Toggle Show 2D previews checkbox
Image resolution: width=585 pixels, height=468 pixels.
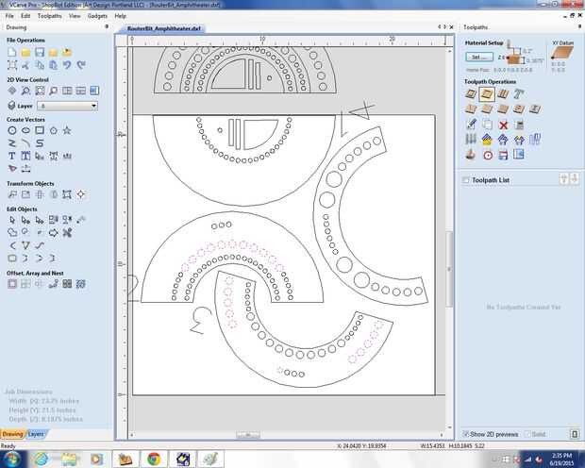[x=465, y=434]
